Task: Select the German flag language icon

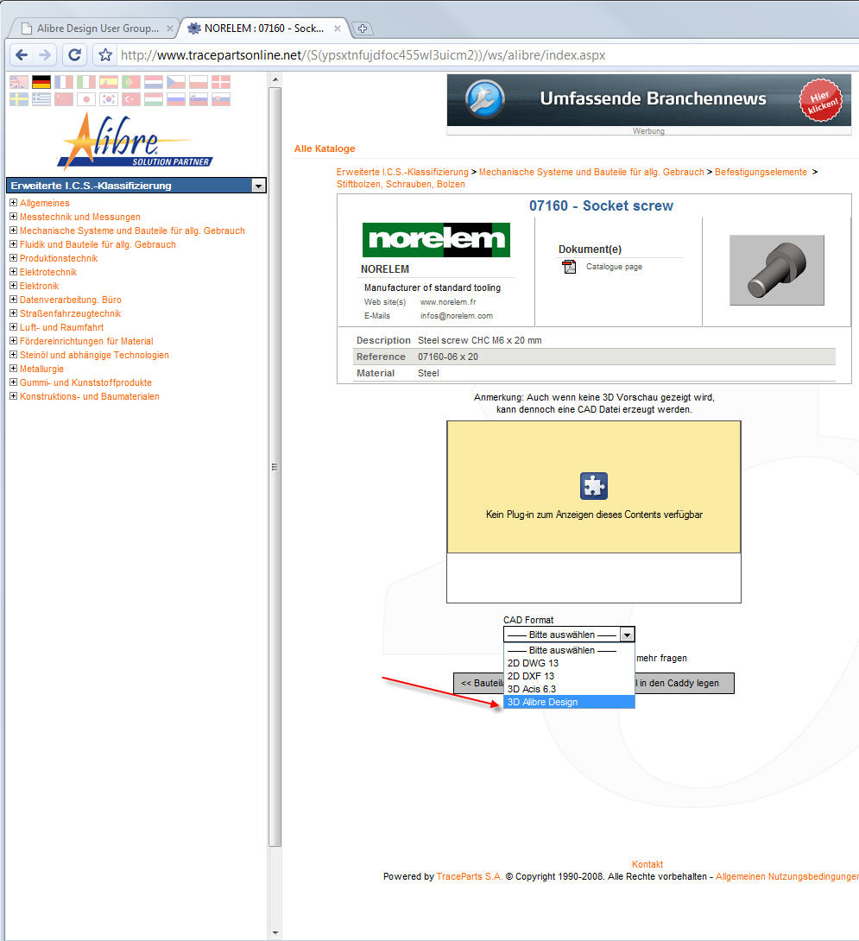Action: (x=41, y=82)
